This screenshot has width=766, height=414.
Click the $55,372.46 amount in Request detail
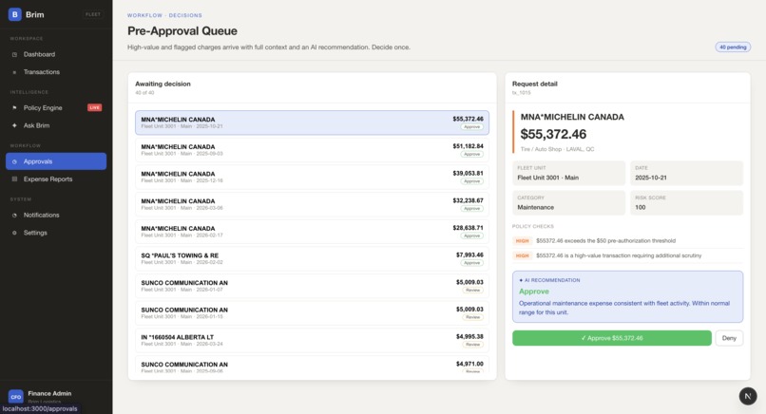pos(553,134)
